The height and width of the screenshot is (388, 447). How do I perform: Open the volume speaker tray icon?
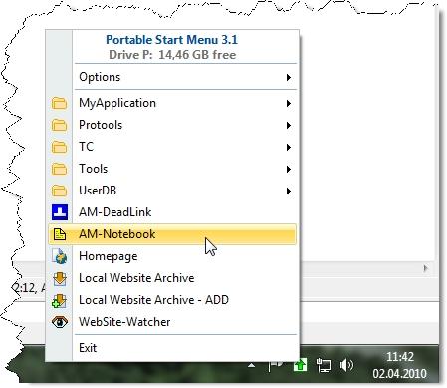(346, 365)
